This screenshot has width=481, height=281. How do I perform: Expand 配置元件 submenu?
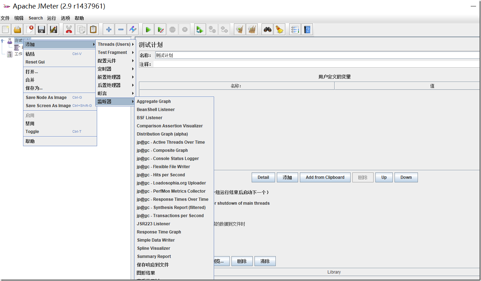click(x=116, y=61)
